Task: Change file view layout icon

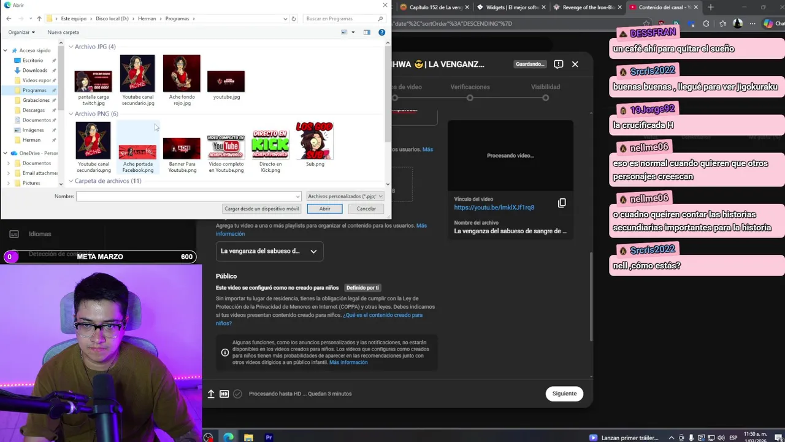Action: coord(344,32)
